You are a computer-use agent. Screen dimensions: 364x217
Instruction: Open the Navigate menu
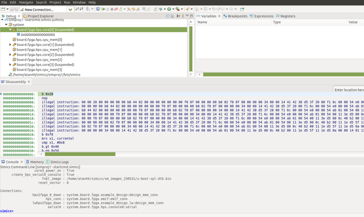(26, 2)
